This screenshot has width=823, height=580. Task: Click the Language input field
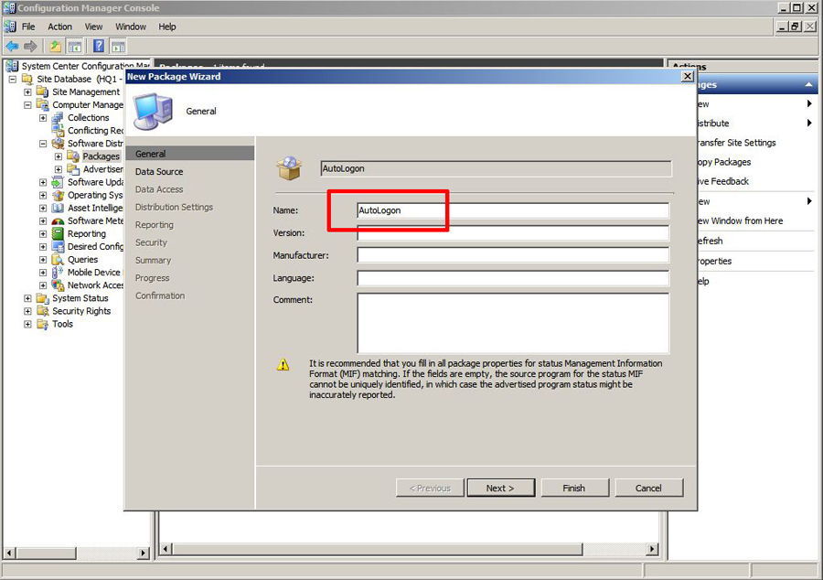tap(513, 278)
